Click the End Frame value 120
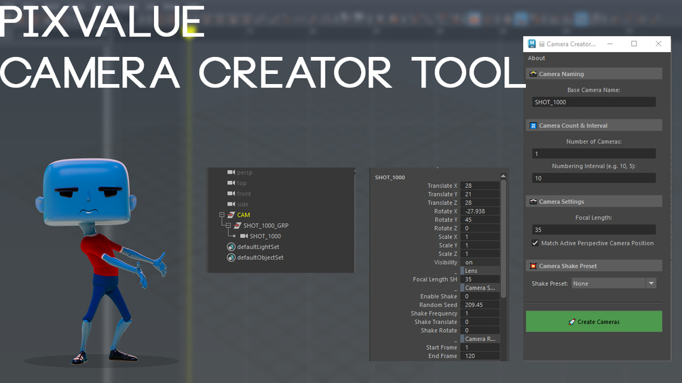Screen dimensions: 682x383 point(480,356)
